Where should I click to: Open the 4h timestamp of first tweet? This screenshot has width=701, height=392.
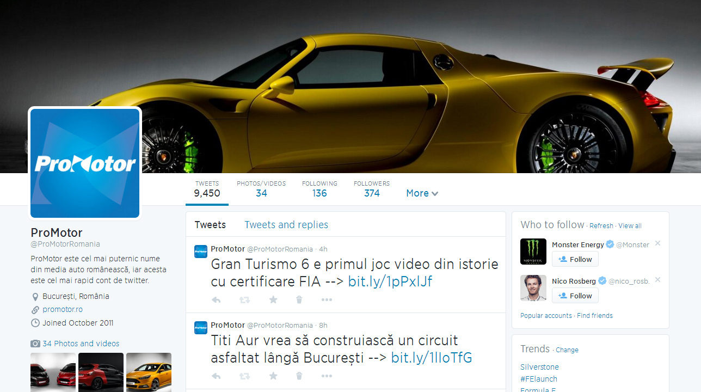click(323, 249)
